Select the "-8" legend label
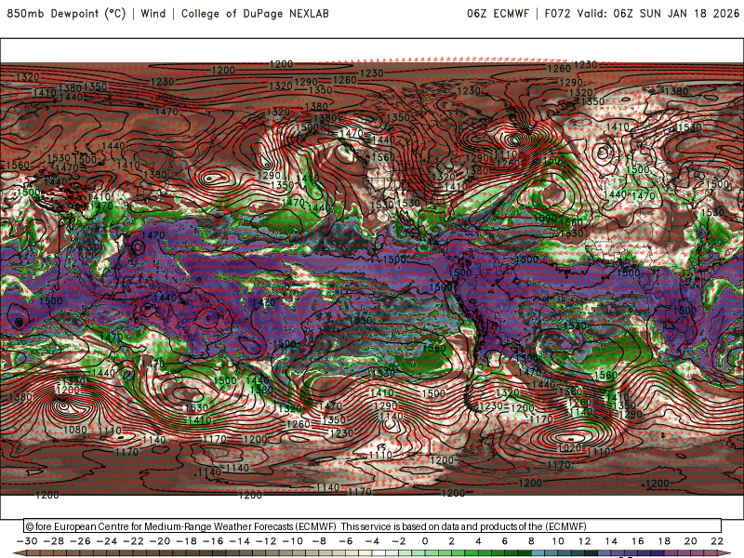The width and height of the screenshot is (744, 558). 319,541
